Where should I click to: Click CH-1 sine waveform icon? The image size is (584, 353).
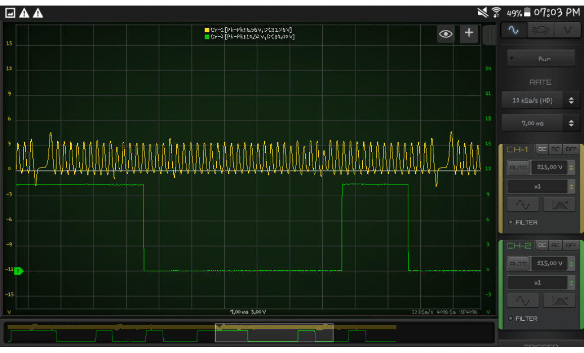523,204
